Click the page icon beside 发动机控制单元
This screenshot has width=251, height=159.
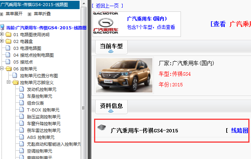pyautogui.click(x=22, y=89)
